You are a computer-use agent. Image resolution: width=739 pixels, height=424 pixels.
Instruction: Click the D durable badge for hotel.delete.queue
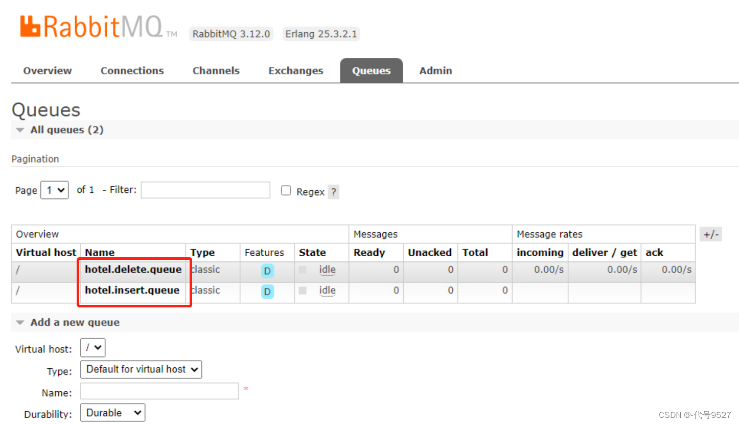(267, 271)
